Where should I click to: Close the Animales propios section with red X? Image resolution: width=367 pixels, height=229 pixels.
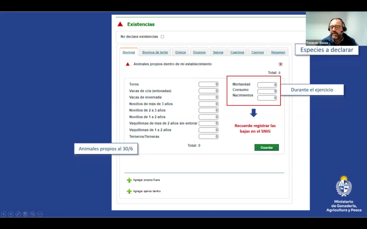pyautogui.click(x=280, y=64)
